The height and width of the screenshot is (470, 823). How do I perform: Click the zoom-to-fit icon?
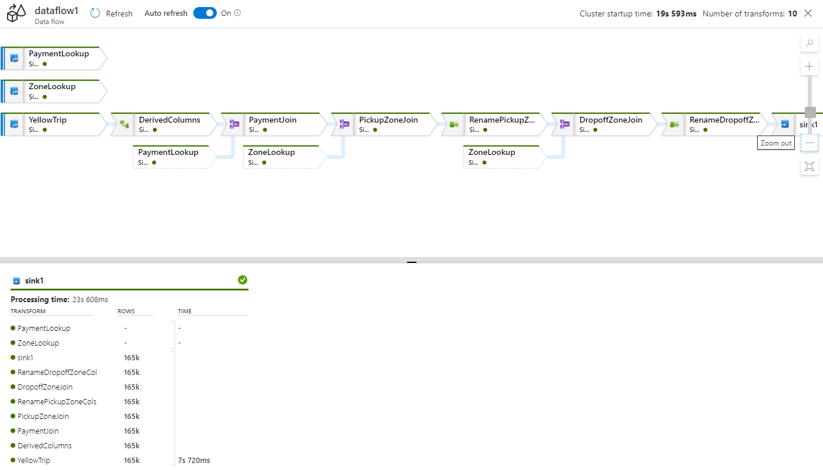(x=809, y=167)
